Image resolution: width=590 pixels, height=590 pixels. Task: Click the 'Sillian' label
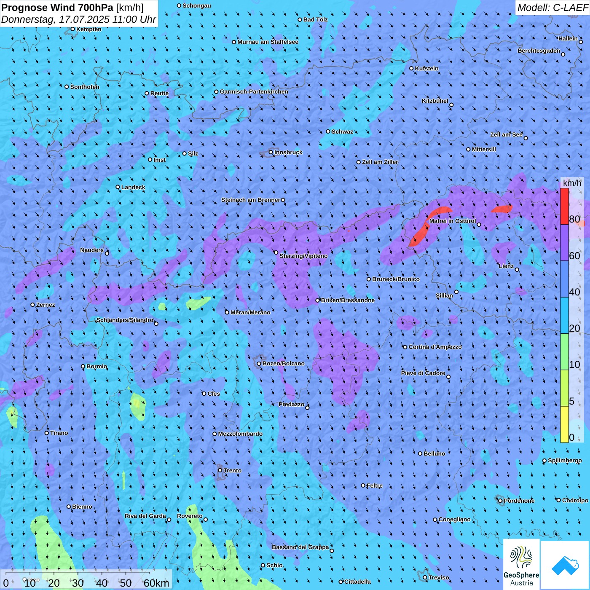tap(445, 295)
